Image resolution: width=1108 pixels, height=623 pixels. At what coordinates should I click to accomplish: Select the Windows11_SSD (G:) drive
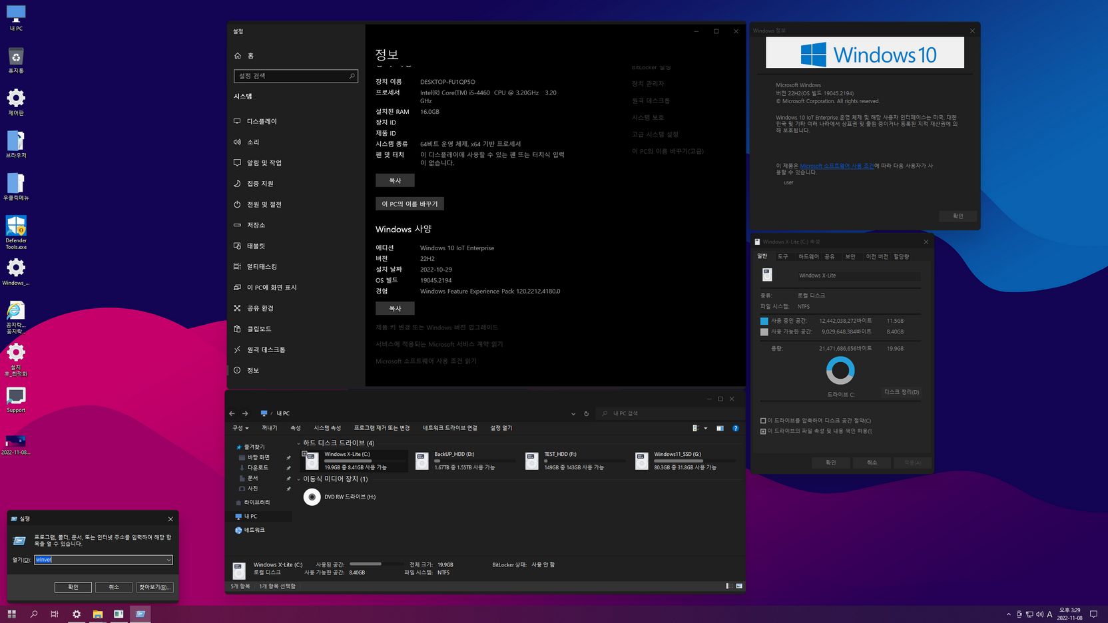(x=685, y=461)
